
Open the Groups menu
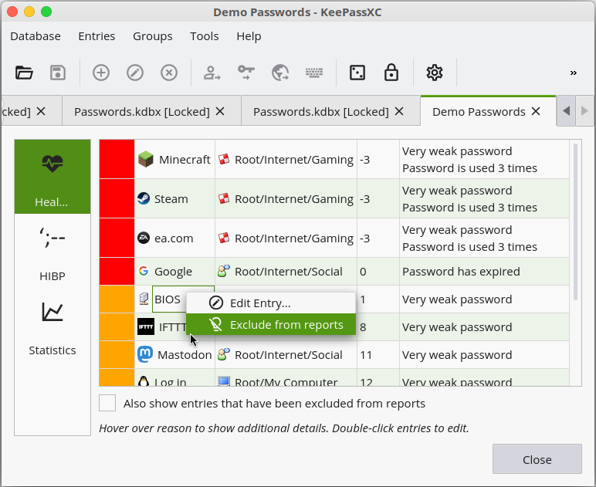point(152,36)
